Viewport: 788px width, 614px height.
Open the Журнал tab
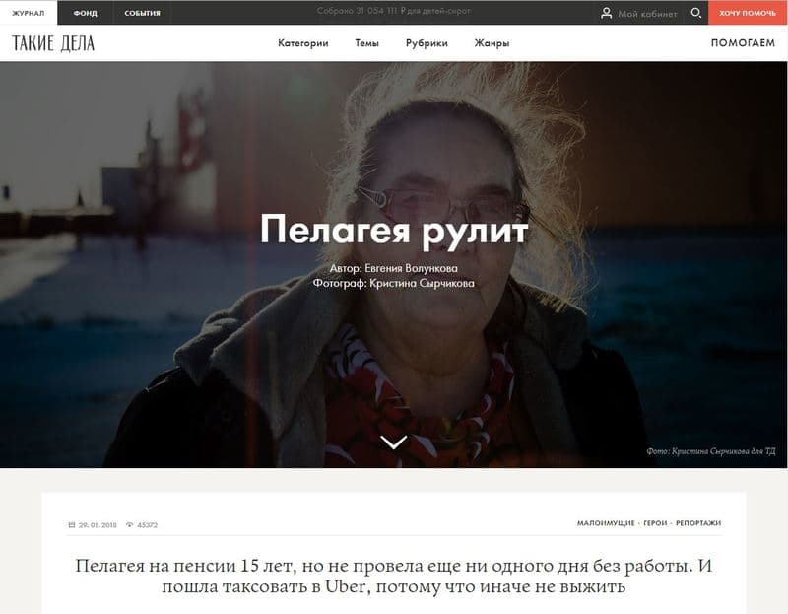coord(28,13)
